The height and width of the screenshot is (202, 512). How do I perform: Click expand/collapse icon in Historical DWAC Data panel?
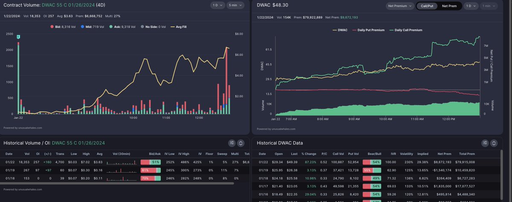pos(495,143)
